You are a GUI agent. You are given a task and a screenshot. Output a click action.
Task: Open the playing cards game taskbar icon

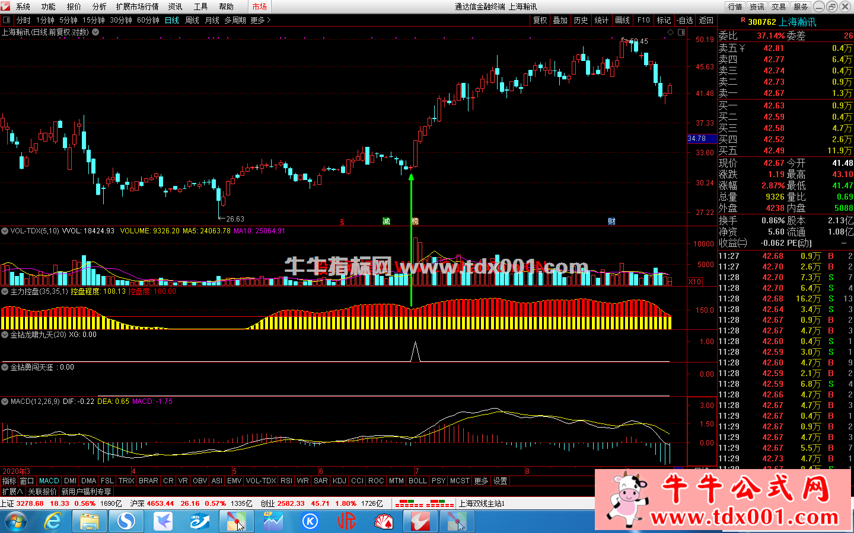[x=384, y=521]
